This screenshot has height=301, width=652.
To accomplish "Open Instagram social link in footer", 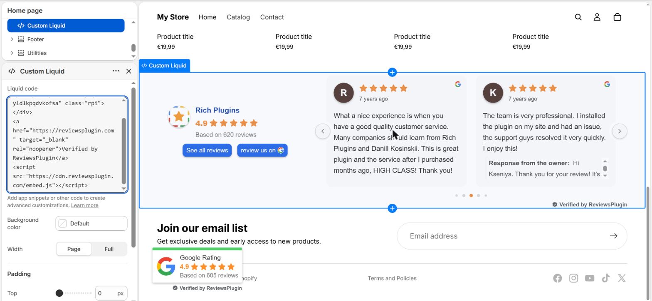I will [574, 278].
